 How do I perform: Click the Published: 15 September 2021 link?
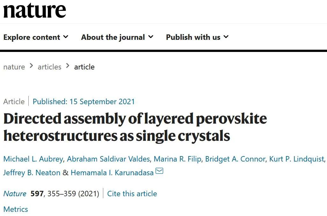pyautogui.click(x=84, y=102)
